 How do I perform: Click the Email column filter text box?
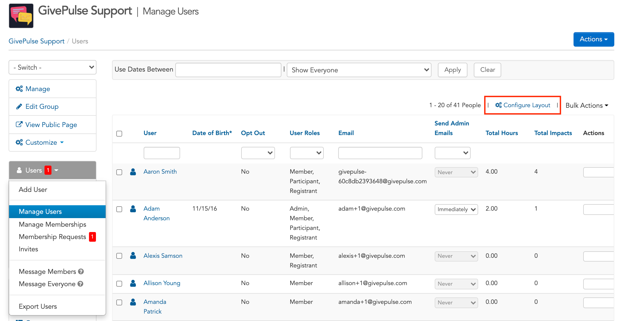(380, 153)
